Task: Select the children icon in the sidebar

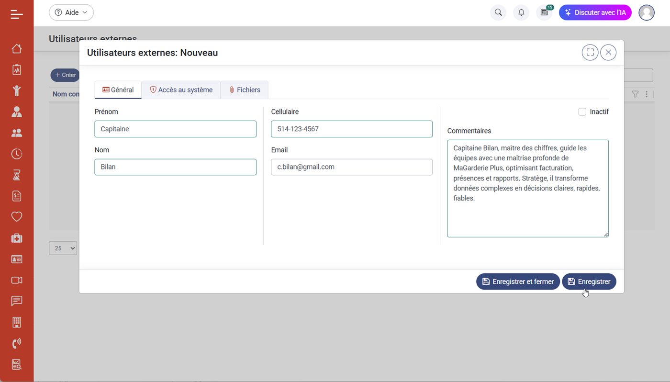Action: (17, 90)
